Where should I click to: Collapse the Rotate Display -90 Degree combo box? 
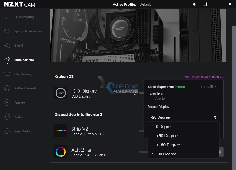coord(184,117)
